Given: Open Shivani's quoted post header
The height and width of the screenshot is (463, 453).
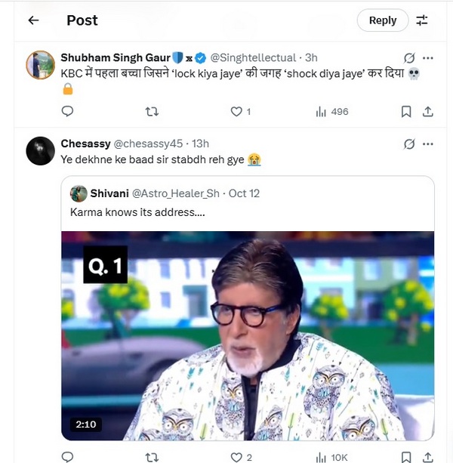Looking at the screenshot, I should tap(165, 193).
